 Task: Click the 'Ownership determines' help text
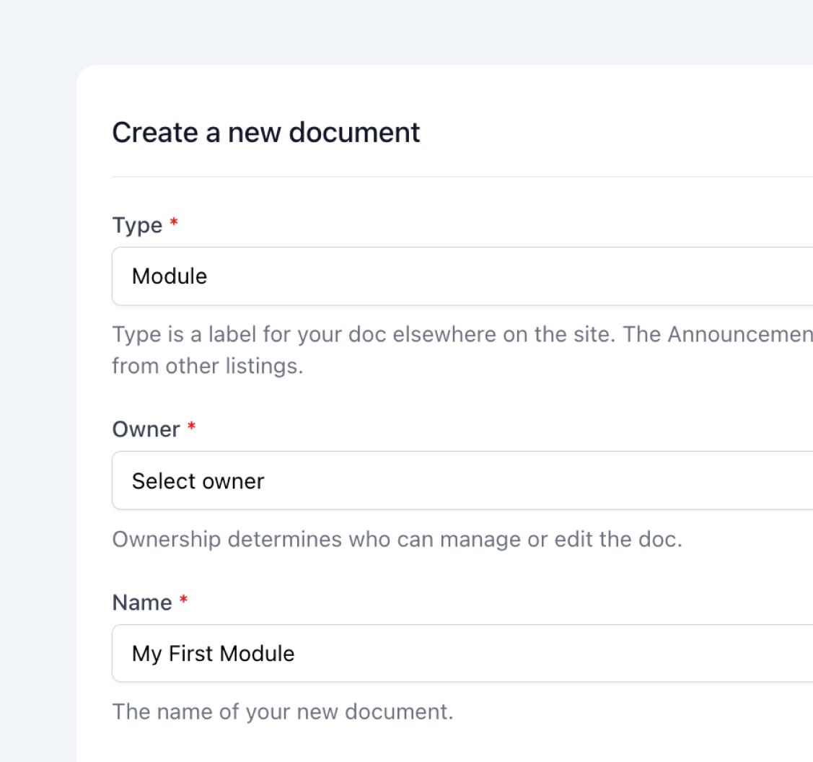click(397, 540)
